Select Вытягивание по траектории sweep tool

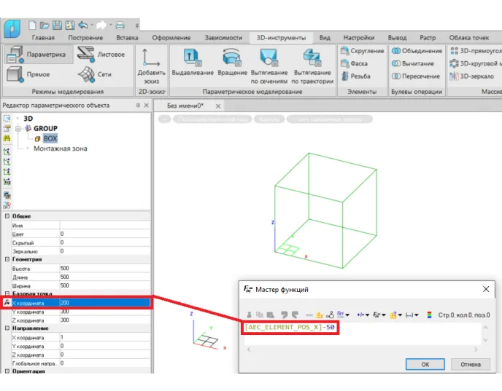coord(312,66)
